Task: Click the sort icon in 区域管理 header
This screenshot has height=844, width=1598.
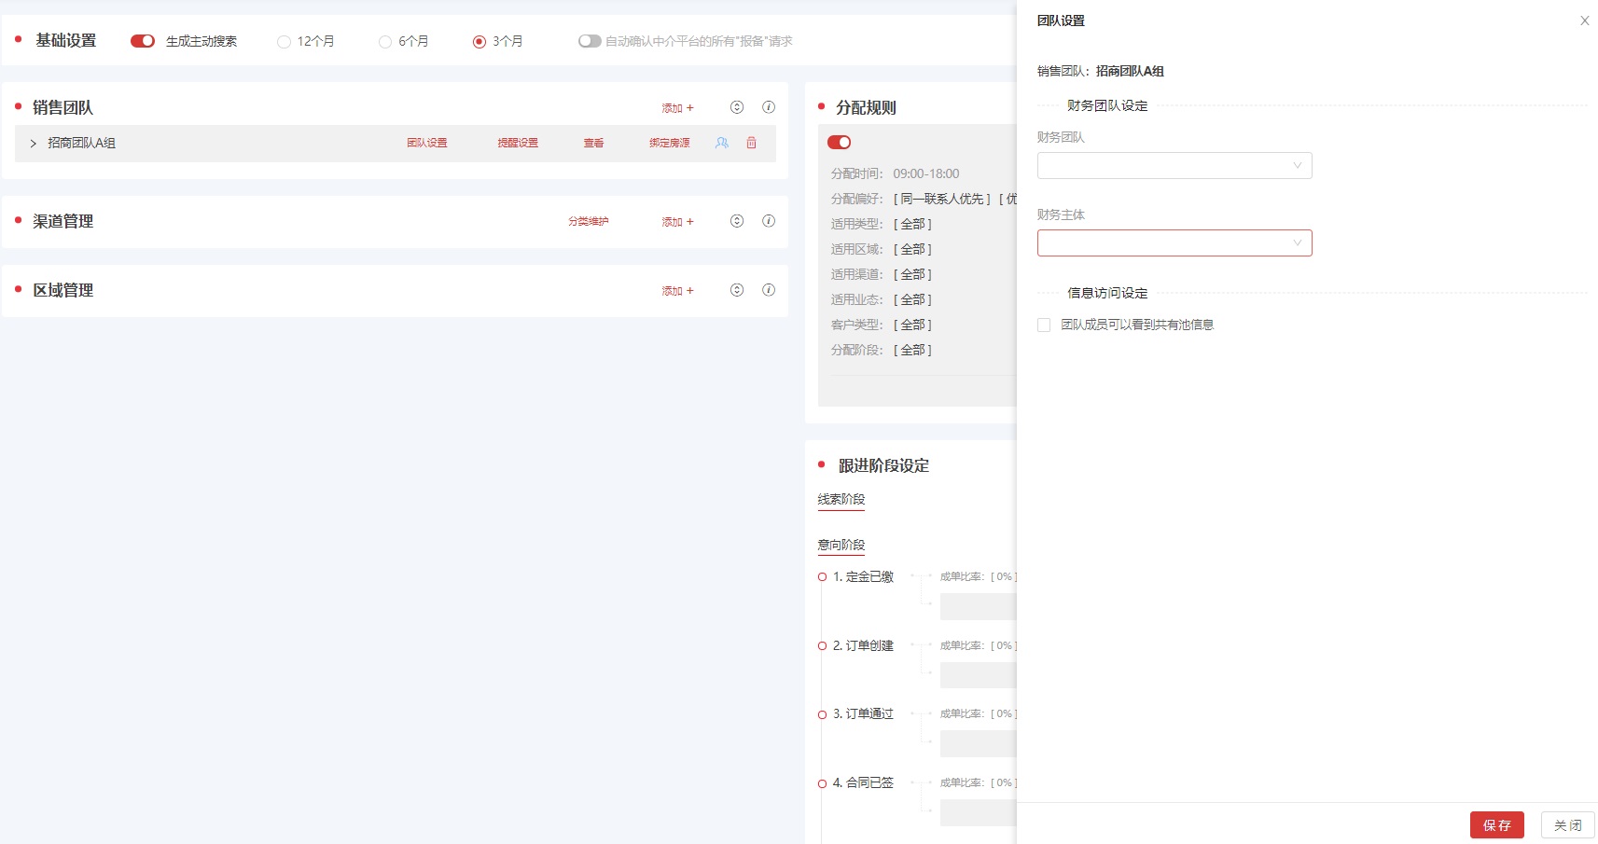Action: [x=737, y=290]
